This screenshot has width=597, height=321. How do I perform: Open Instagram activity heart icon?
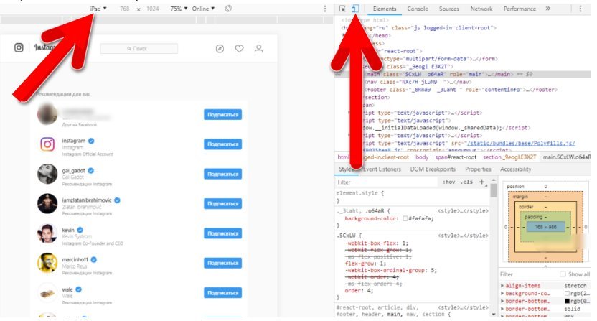pyautogui.click(x=239, y=48)
